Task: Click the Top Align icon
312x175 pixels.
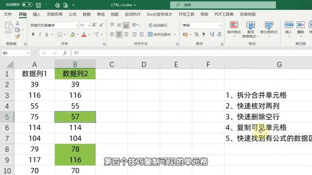Action: coord(112,25)
